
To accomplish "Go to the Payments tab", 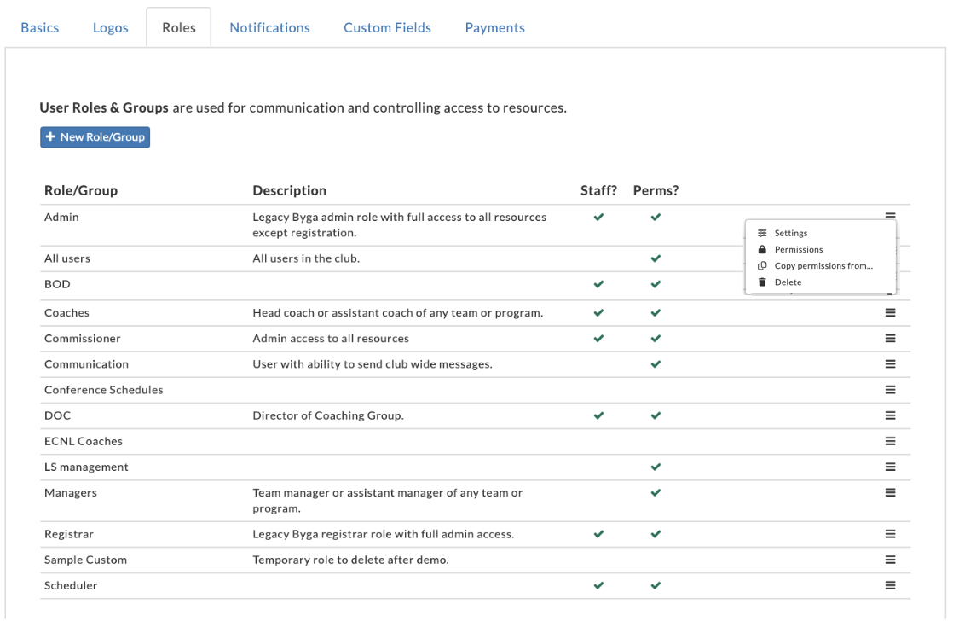I will click(x=494, y=27).
